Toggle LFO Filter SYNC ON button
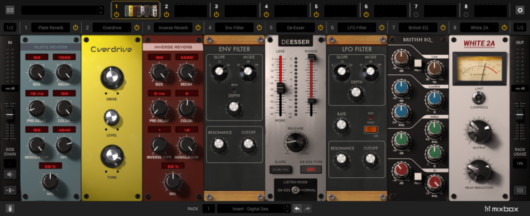The height and width of the screenshot is (216, 530). [x=371, y=129]
